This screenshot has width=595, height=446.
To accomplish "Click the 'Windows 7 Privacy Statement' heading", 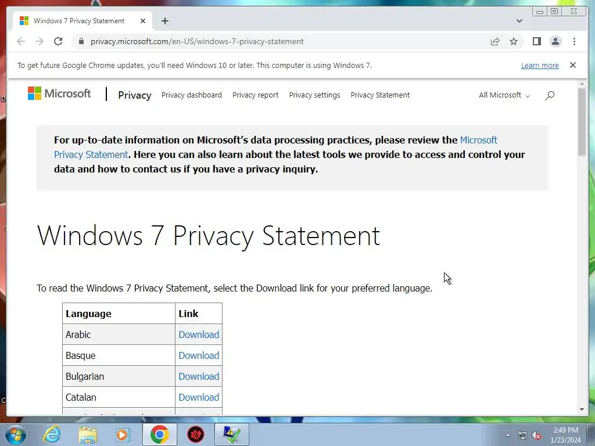I will click(209, 236).
